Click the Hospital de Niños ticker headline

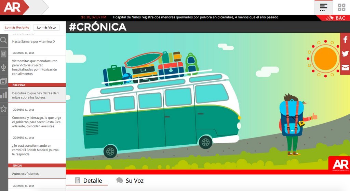(196, 17)
